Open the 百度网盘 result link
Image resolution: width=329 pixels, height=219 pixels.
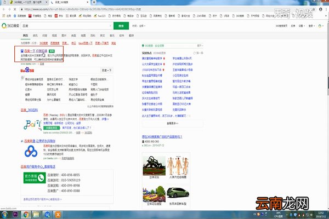point(40,141)
